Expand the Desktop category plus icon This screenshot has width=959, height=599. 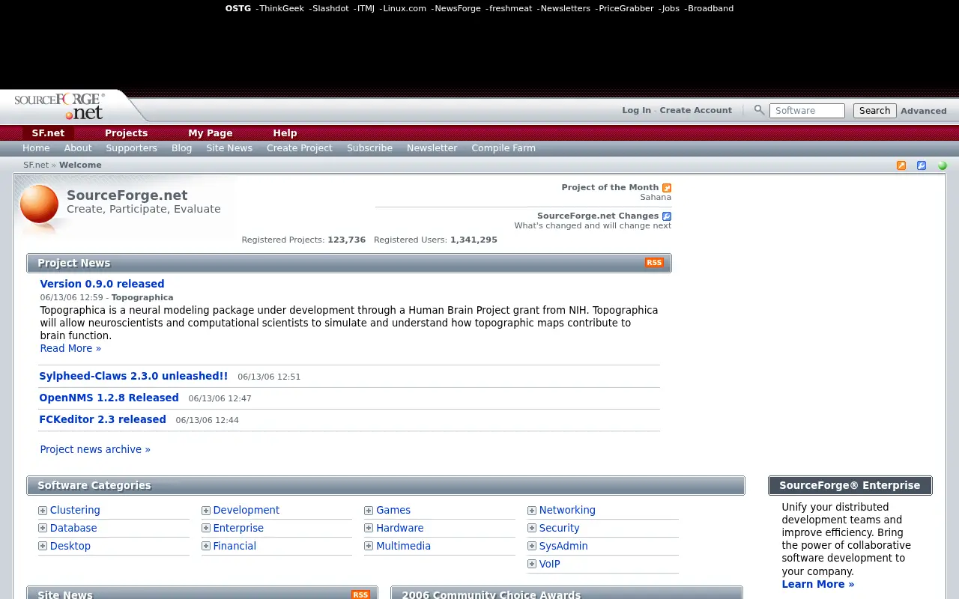(43, 547)
